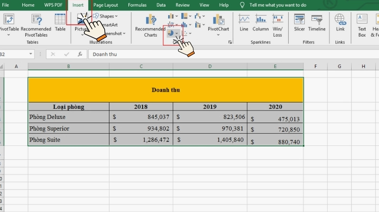Switch to the Data tab

[x=161, y=5]
